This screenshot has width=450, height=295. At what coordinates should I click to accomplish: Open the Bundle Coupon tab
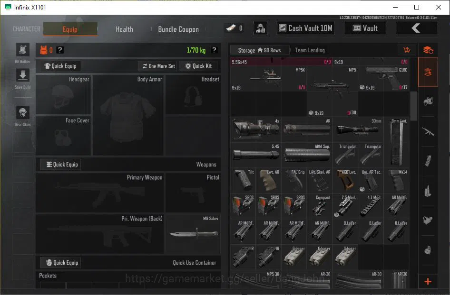tap(178, 29)
